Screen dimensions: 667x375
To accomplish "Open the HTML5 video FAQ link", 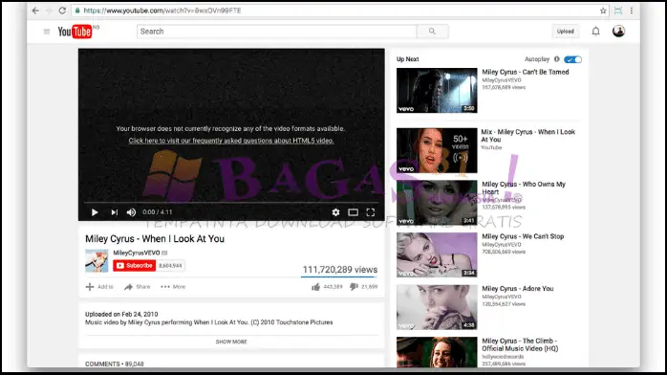I will point(231,141).
